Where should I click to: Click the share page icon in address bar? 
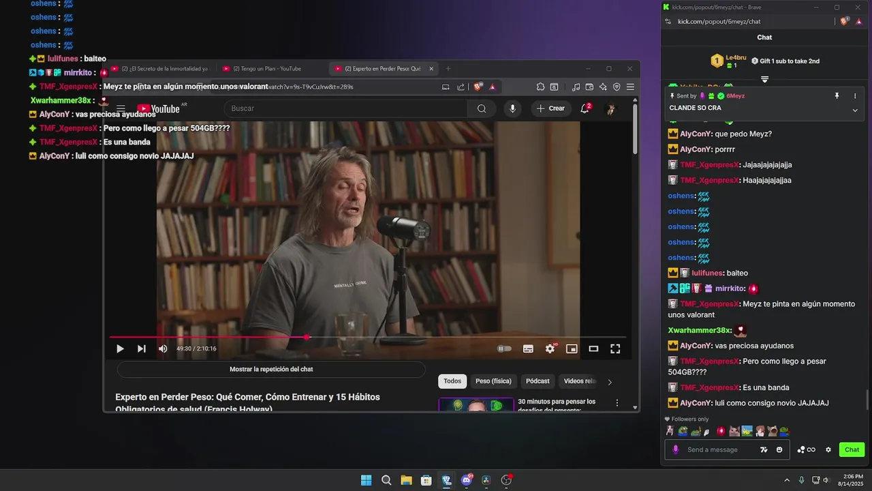[461, 87]
